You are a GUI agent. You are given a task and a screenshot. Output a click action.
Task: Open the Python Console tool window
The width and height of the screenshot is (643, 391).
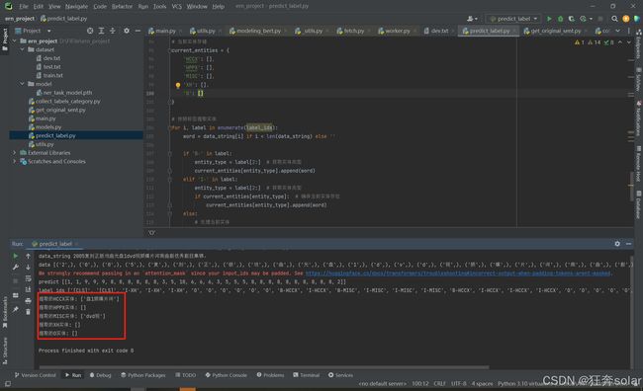(x=226, y=375)
